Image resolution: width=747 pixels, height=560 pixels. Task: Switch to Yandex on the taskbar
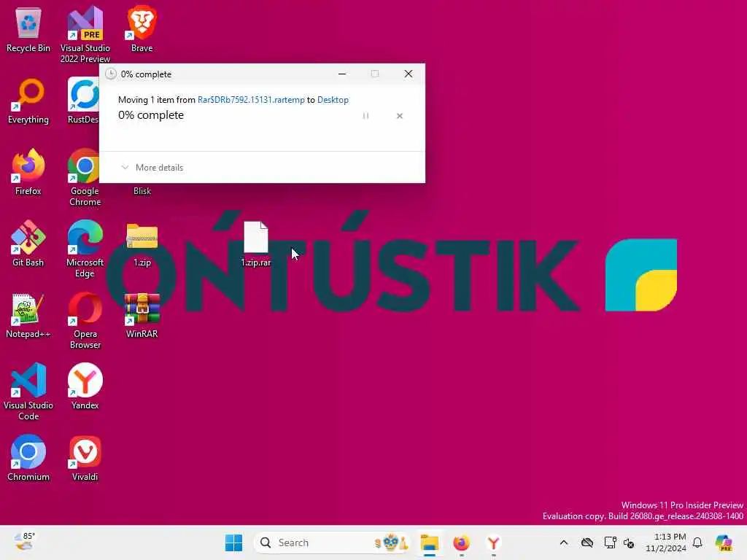pyautogui.click(x=494, y=542)
